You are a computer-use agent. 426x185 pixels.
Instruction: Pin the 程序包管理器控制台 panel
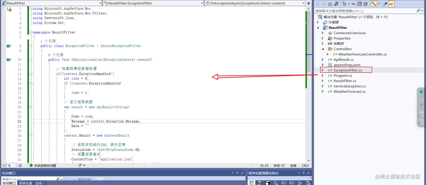pyautogui.click(x=304, y=173)
